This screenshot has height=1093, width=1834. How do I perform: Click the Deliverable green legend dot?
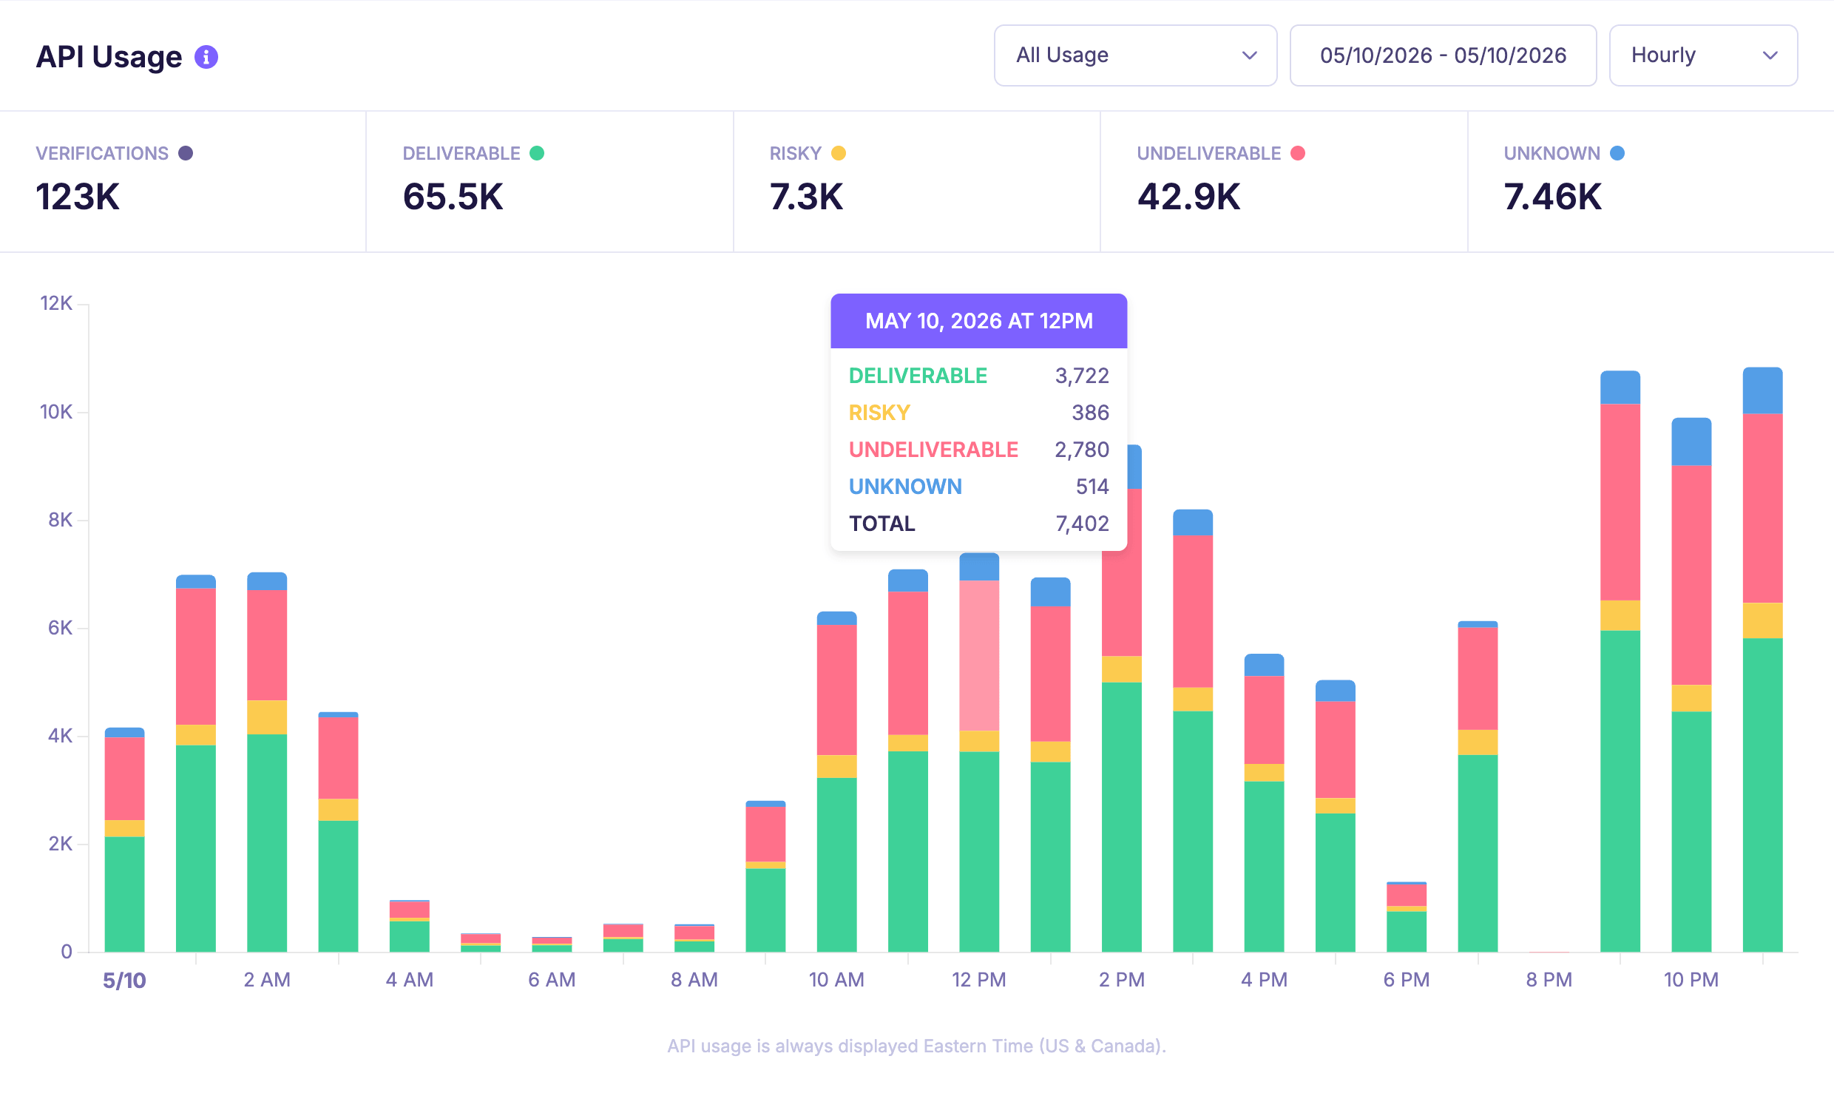click(537, 153)
